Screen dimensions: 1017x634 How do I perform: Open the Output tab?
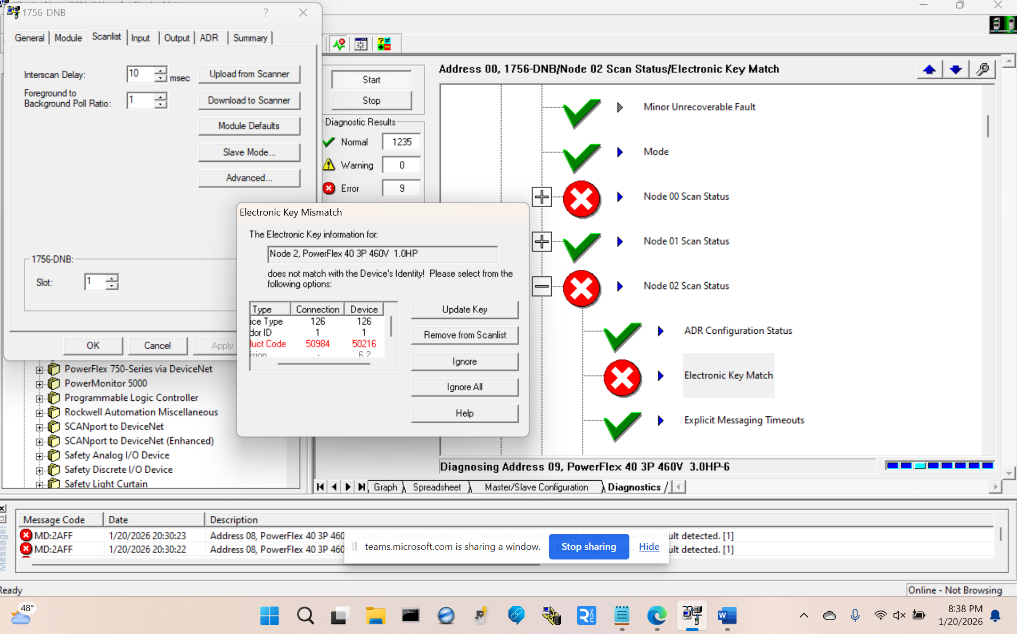177,38
